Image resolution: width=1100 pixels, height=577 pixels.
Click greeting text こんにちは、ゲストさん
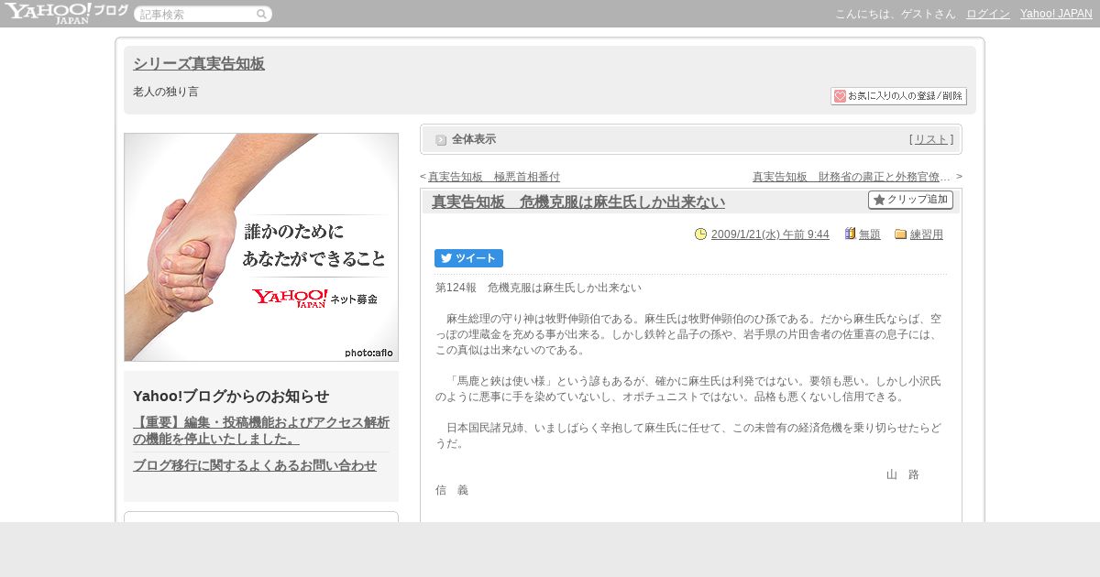pos(896,14)
